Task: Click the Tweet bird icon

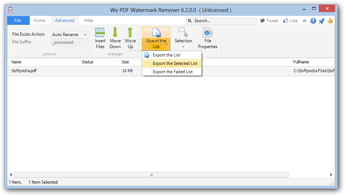Action: tap(262, 21)
